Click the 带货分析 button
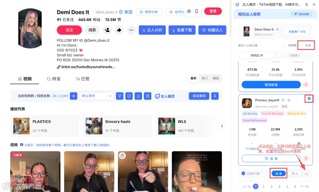Screen dimensions: 319x192 pos(149,12)
